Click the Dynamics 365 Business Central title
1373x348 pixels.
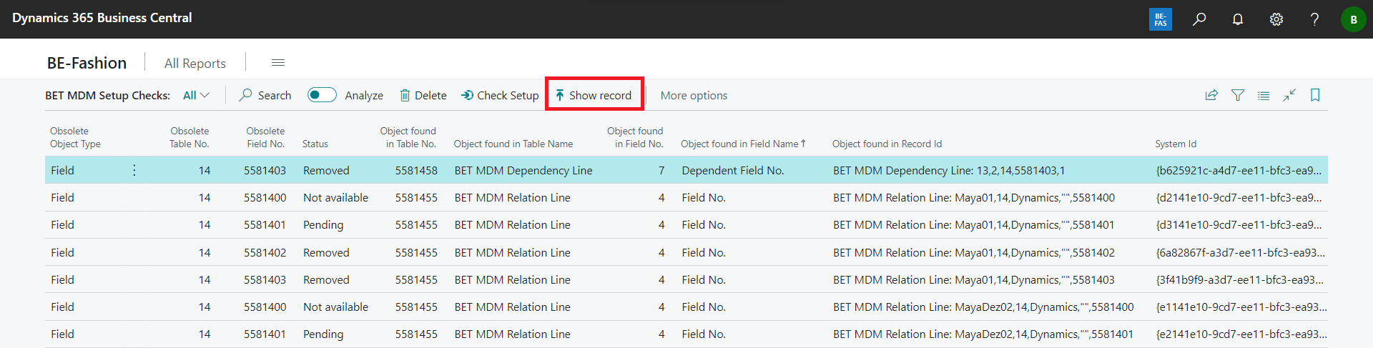(x=102, y=18)
